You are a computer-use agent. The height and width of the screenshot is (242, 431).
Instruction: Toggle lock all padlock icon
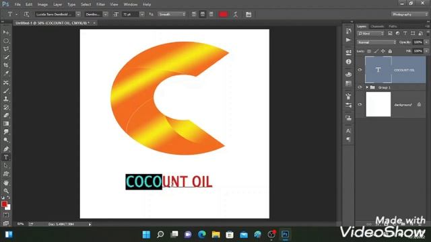(x=390, y=51)
